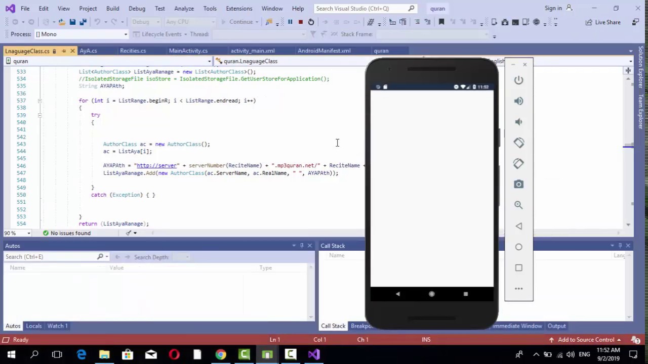
Task: Tap the emulator sidebar Back triangle
Action: tap(518, 226)
